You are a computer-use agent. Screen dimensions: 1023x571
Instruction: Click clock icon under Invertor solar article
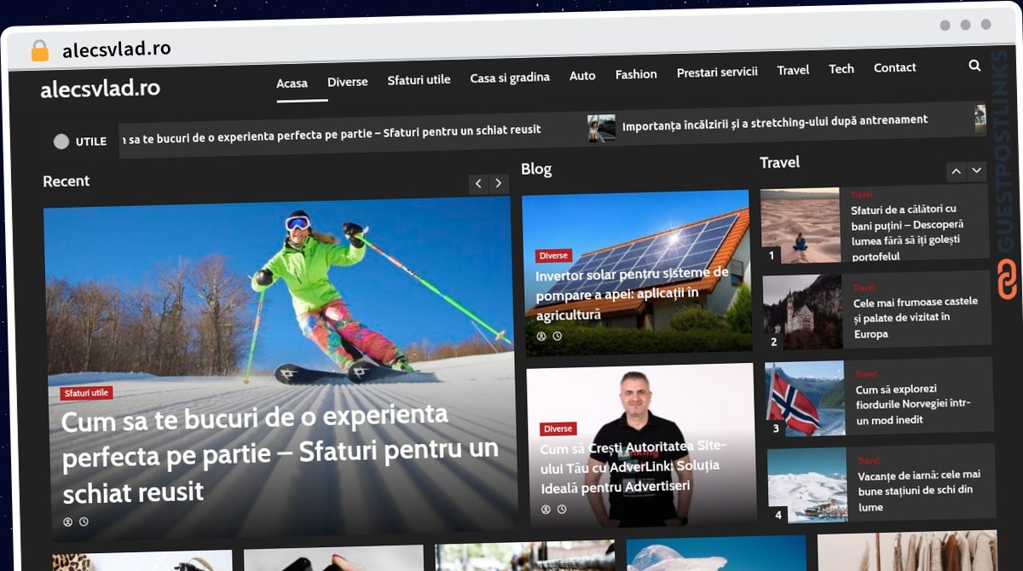pos(557,336)
